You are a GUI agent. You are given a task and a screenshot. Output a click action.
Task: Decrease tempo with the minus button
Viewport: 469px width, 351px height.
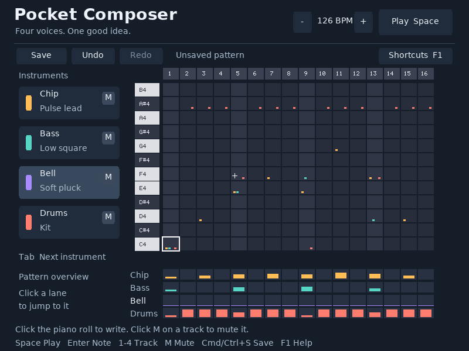pos(303,22)
